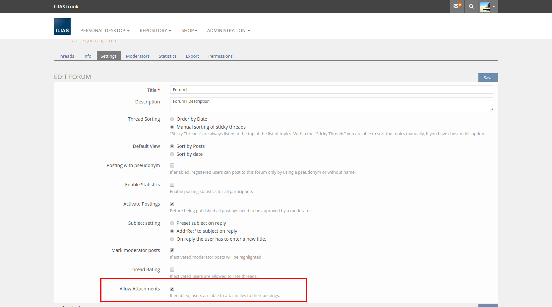
Task: Click the search magnifier icon
Action: [471, 6]
